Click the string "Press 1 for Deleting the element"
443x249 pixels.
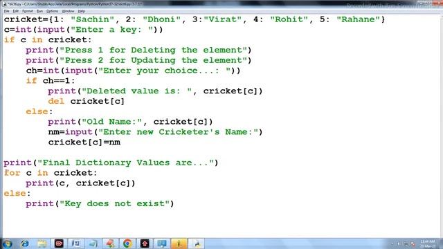pos(154,50)
